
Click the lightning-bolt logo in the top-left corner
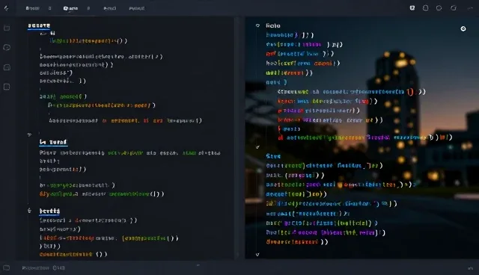[x=6, y=8]
